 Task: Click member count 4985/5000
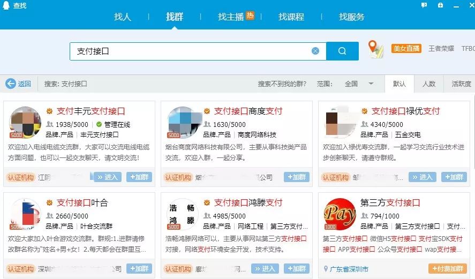pyautogui.click(x=229, y=216)
